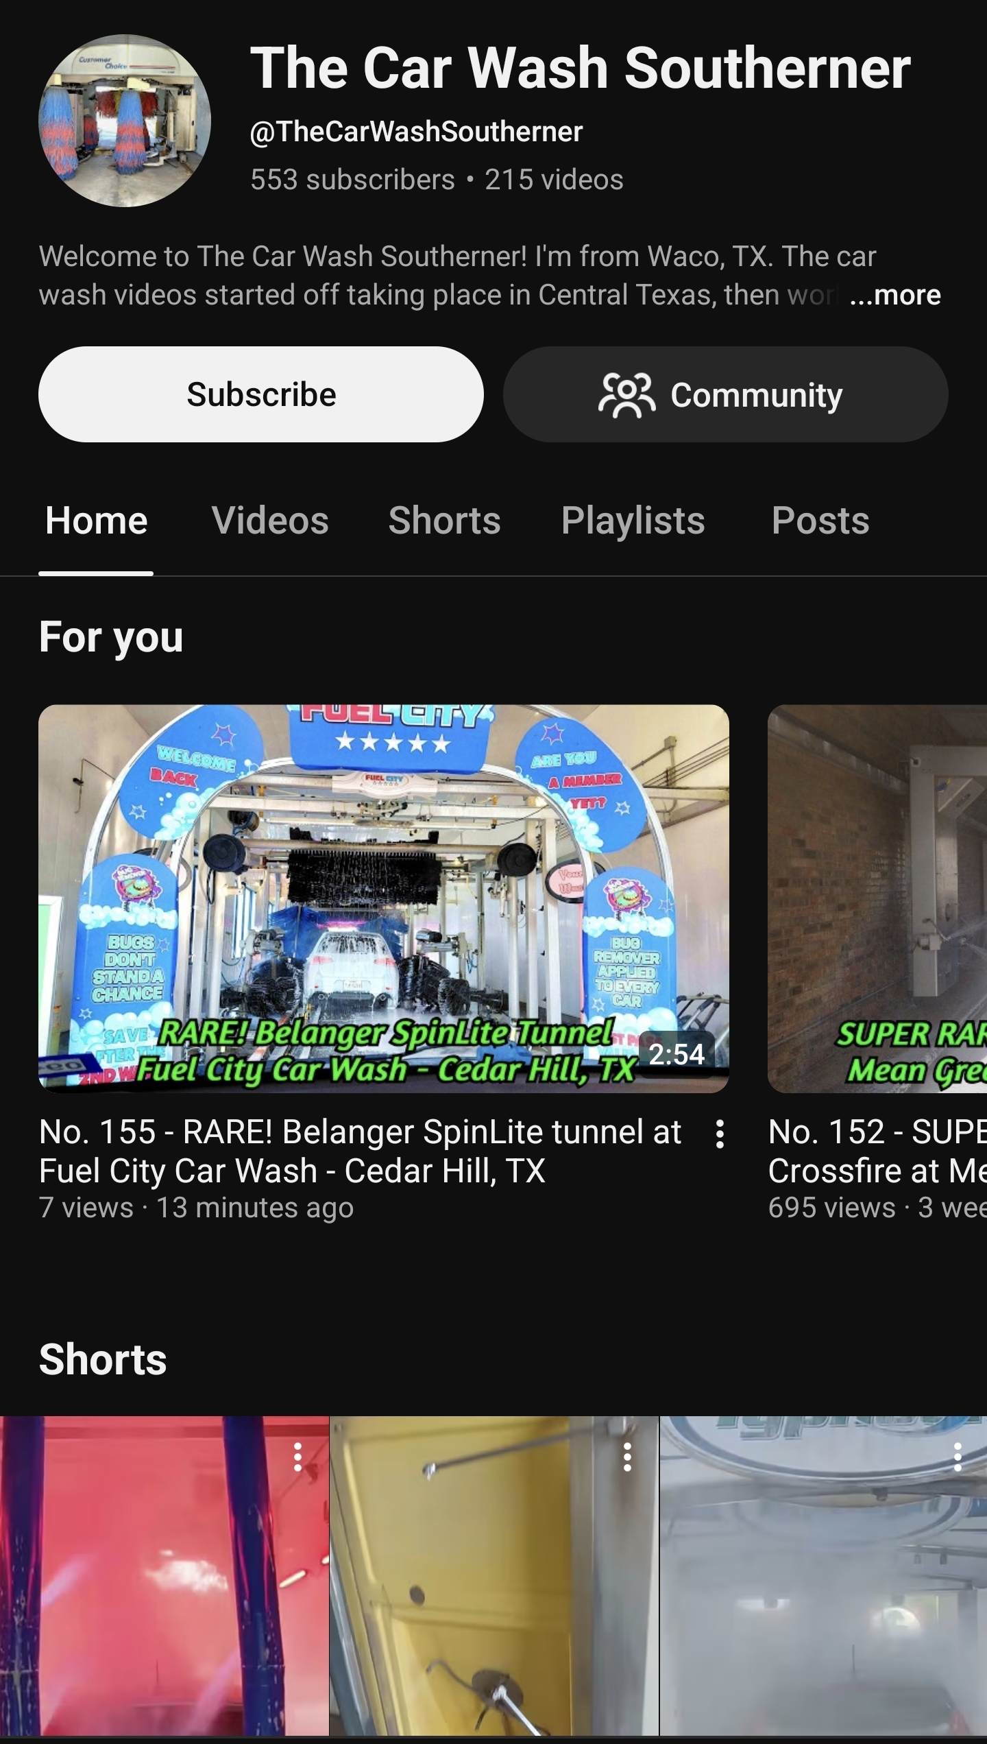Tap The Car Wash Southerner channel avatar
Image resolution: width=987 pixels, height=1744 pixels.
(x=124, y=121)
